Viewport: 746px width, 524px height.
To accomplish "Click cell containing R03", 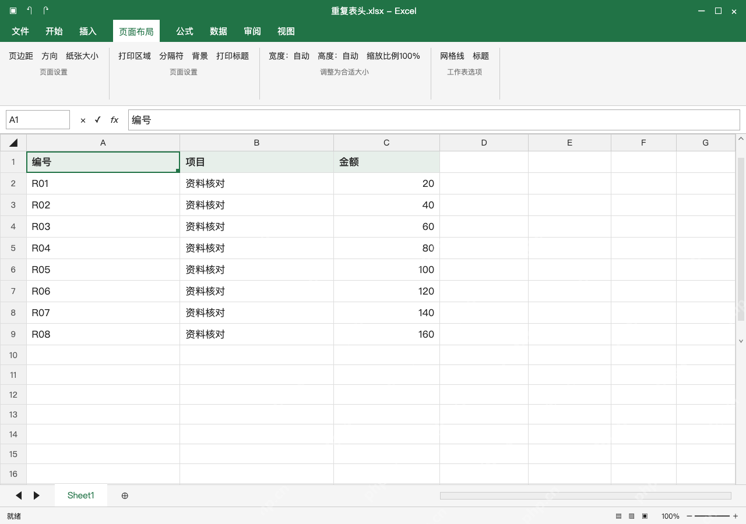I will (103, 226).
